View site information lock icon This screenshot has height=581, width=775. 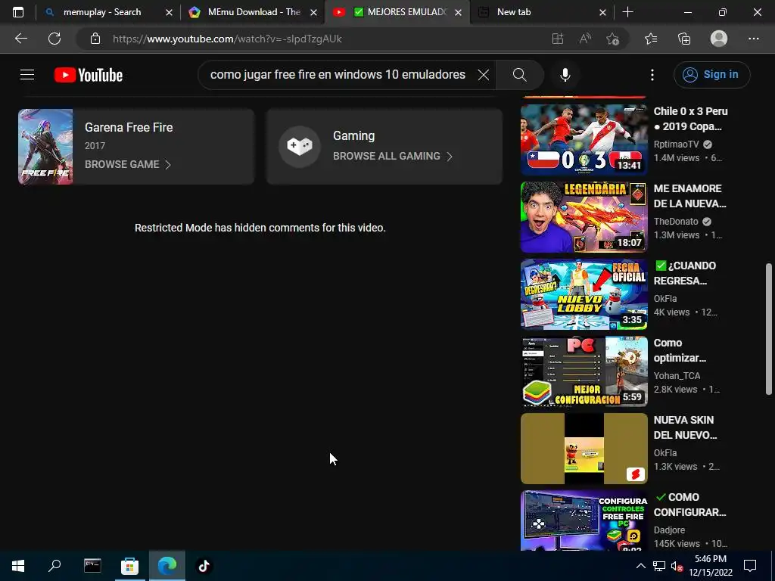coord(95,39)
